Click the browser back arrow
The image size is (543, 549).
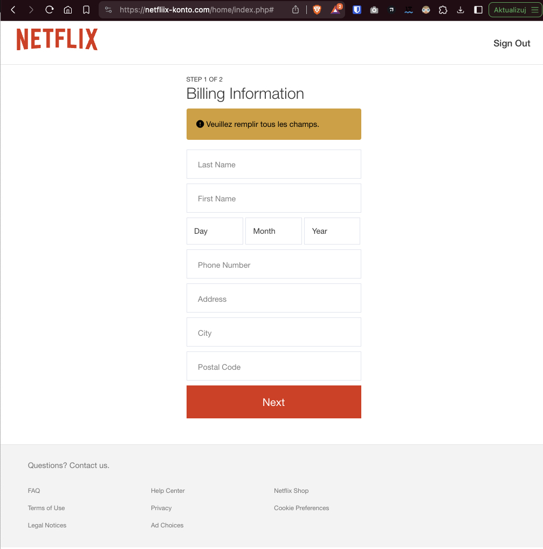tap(13, 10)
